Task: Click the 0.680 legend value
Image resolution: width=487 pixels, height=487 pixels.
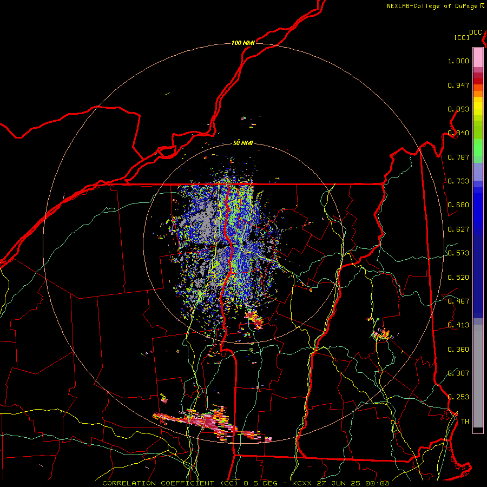Action: 458,205
